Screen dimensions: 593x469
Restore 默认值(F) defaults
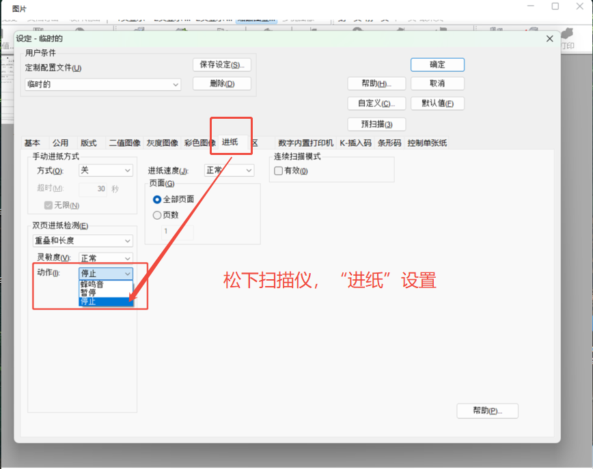(x=437, y=103)
